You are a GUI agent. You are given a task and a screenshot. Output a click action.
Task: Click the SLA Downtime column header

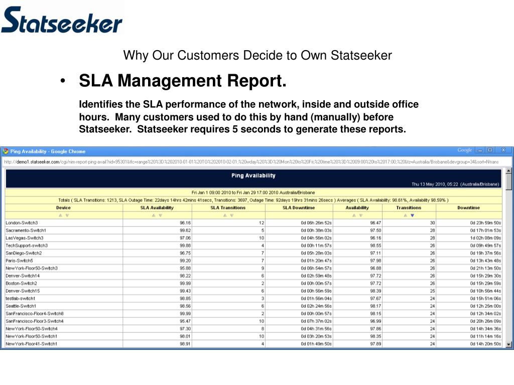(299, 208)
